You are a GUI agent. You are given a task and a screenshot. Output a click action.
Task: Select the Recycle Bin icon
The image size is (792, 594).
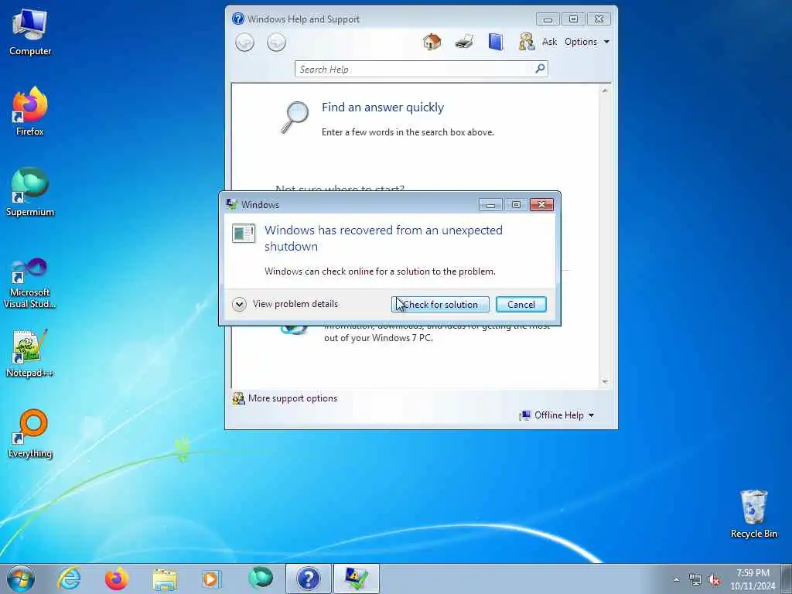[x=753, y=514]
